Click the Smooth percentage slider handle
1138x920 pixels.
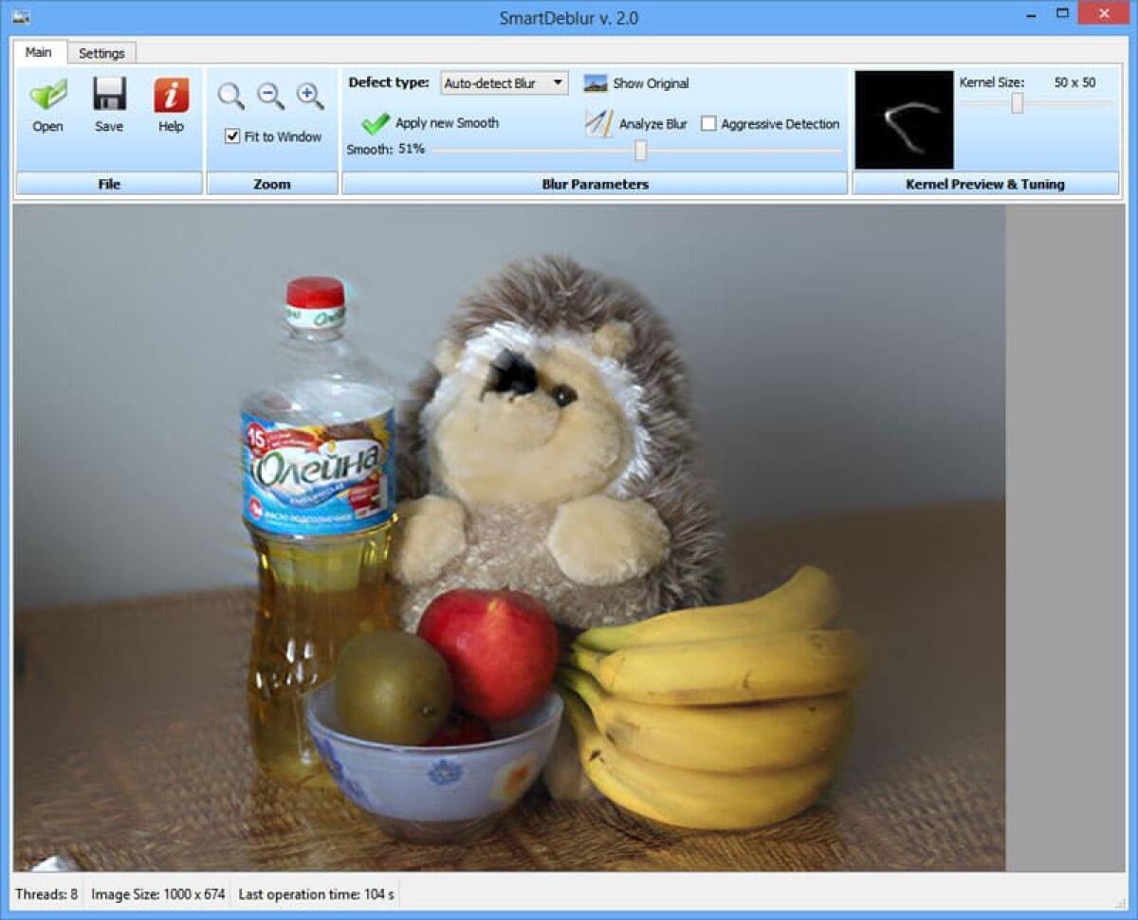pyautogui.click(x=640, y=150)
